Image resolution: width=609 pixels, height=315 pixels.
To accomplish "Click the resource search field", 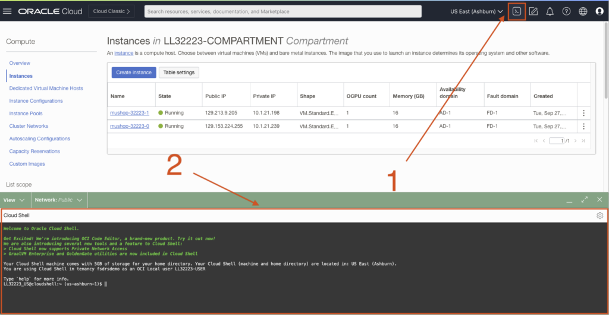I will point(291,11).
